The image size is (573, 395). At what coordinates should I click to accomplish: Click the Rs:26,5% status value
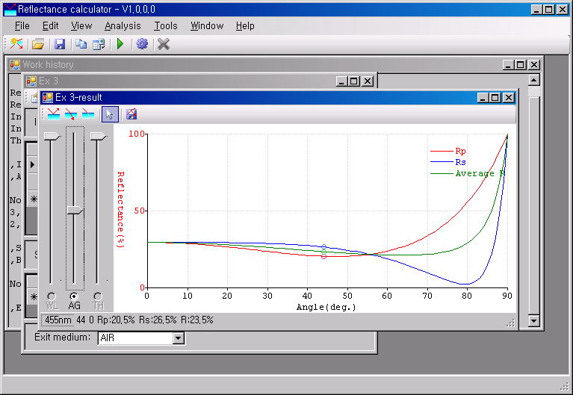(158, 320)
